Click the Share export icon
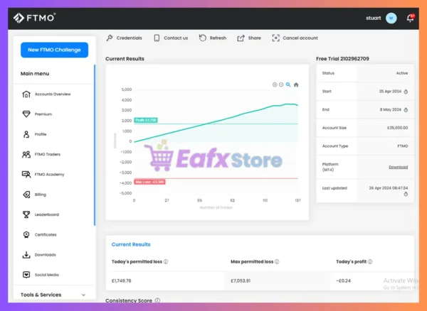 (x=241, y=38)
